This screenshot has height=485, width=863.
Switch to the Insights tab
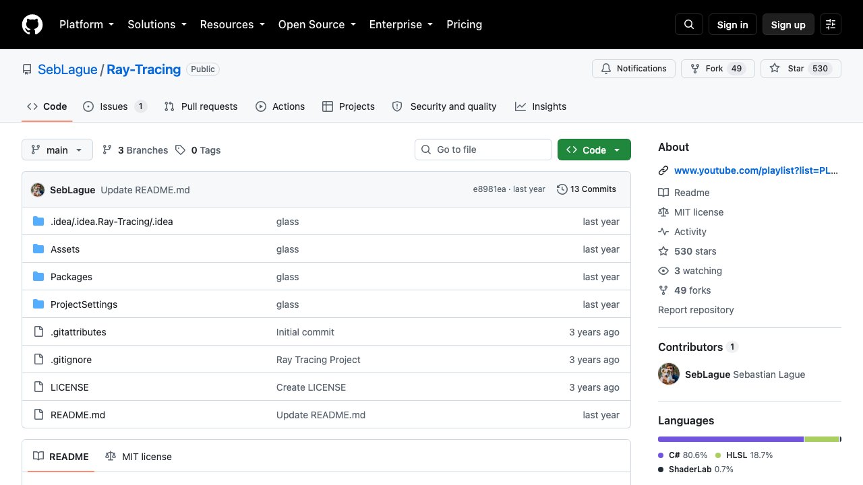coord(541,106)
